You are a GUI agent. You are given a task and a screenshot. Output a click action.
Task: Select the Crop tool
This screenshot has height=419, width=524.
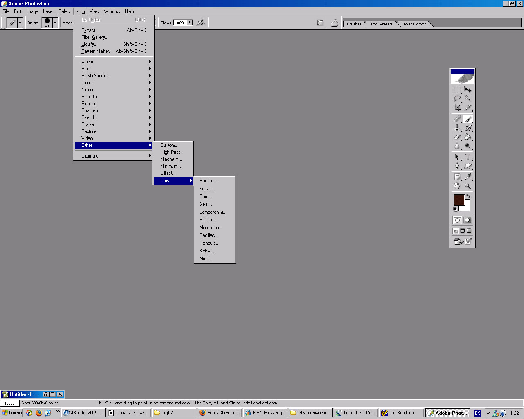coord(457,108)
